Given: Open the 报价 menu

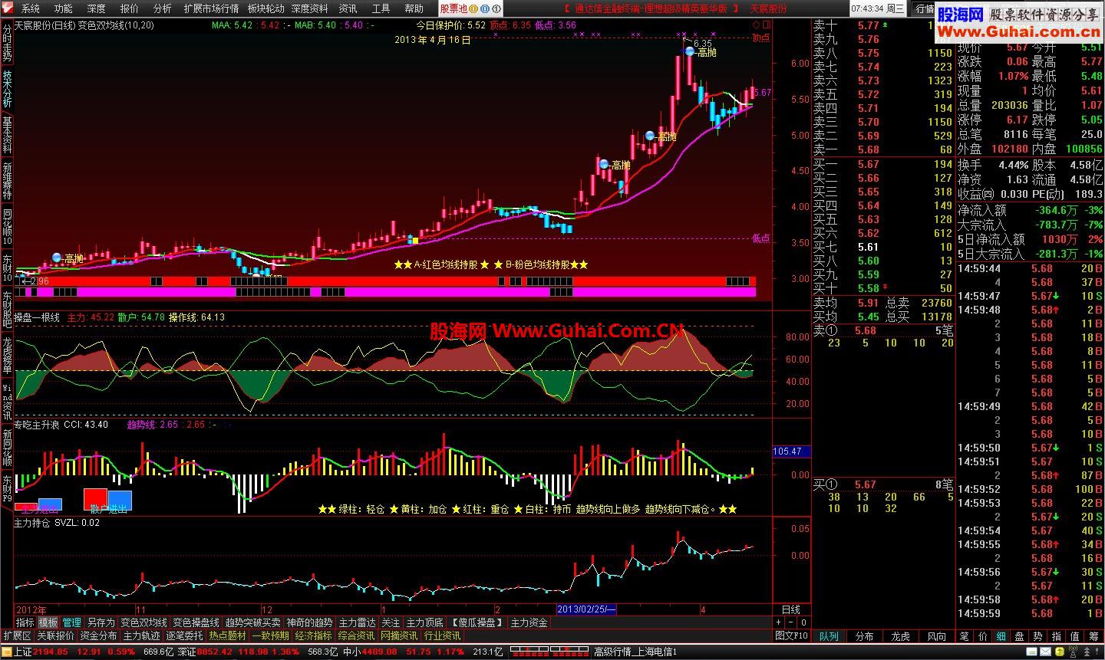Looking at the screenshot, I should point(130,8).
